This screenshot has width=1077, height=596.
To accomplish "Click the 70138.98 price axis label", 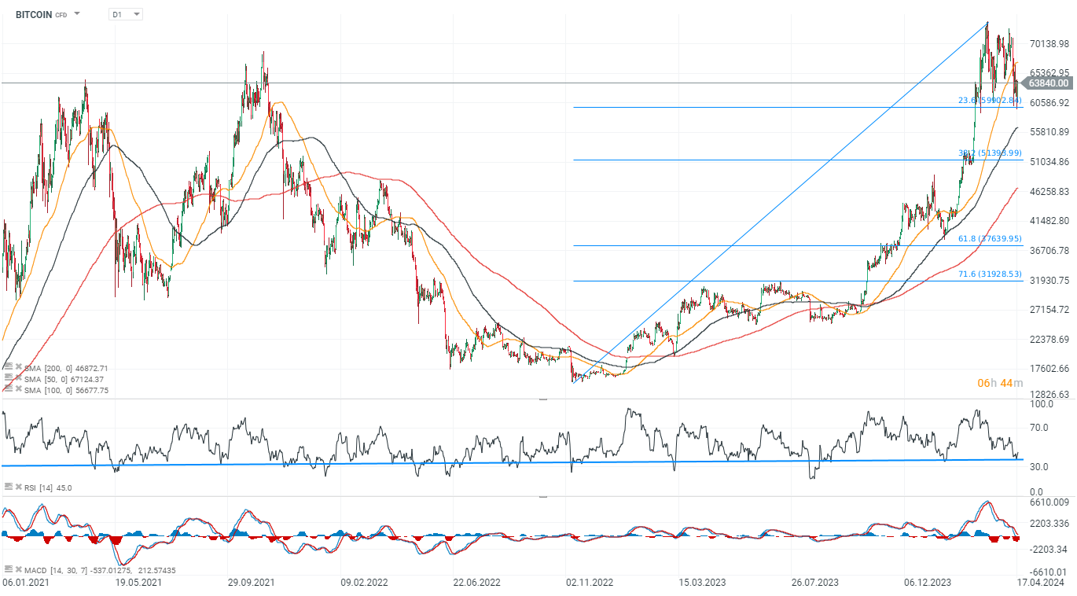I will point(1049,44).
